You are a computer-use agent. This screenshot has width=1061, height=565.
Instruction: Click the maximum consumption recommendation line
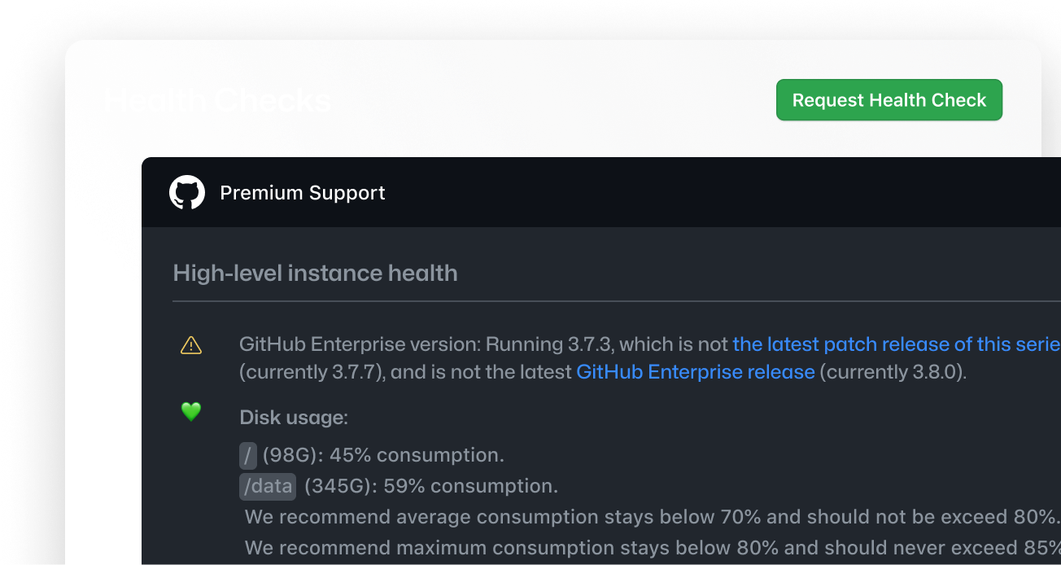tap(651, 547)
